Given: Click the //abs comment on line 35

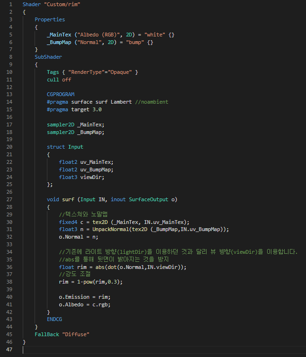Looking at the screenshot, I should (x=114, y=259).
